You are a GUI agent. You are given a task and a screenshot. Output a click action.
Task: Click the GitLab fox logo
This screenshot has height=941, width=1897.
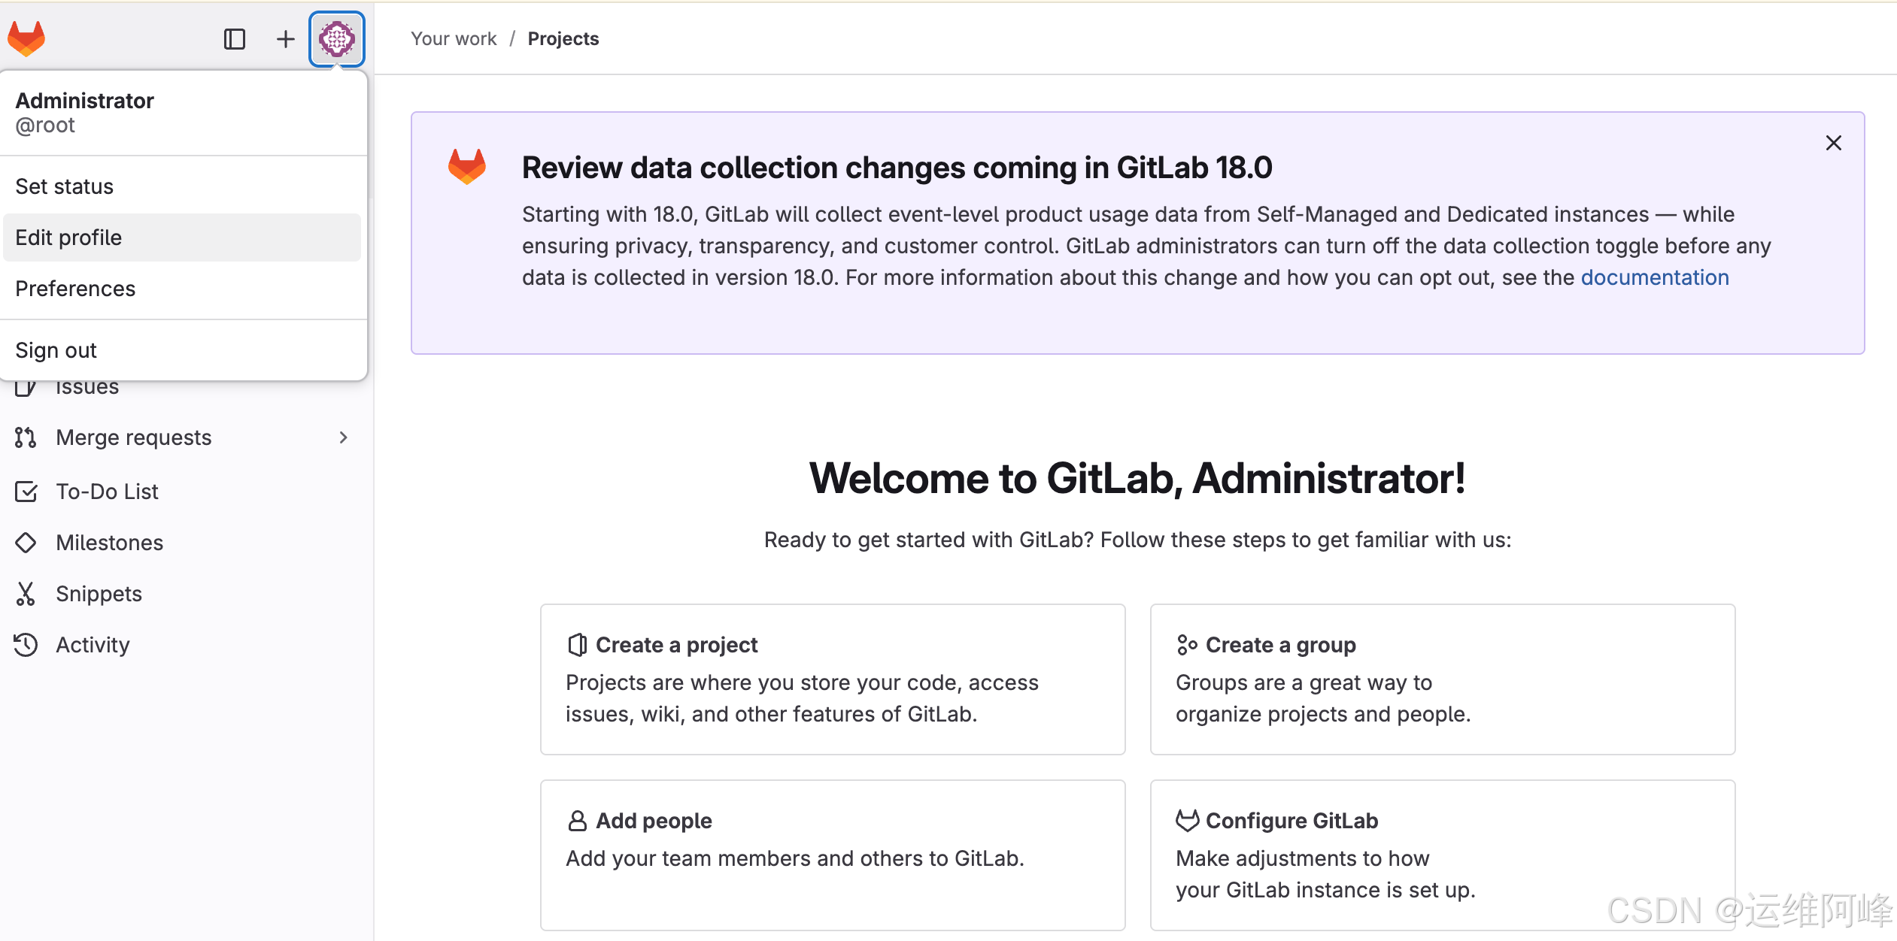[x=27, y=38]
